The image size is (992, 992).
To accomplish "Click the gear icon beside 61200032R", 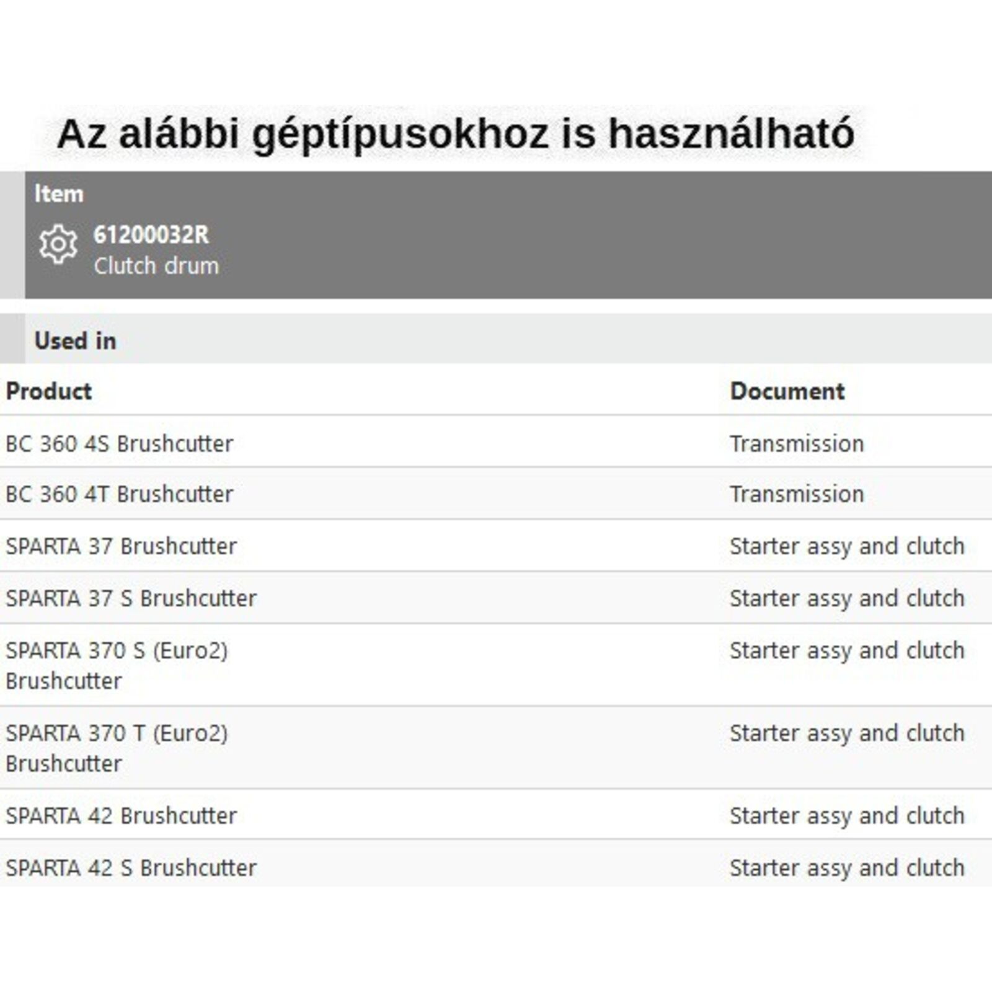I will pos(58,244).
